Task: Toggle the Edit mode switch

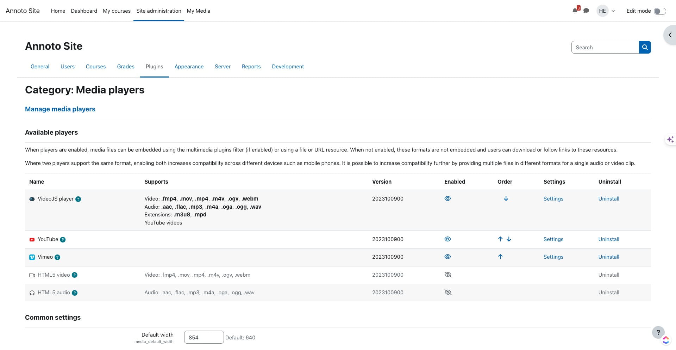Action: [x=659, y=11]
